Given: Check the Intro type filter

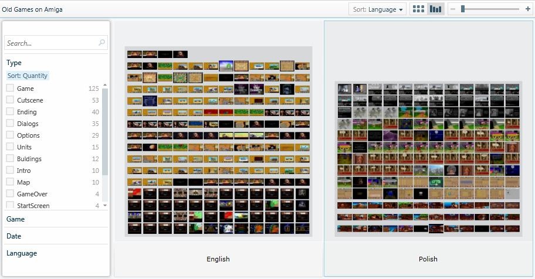Looking at the screenshot, I should [10, 170].
